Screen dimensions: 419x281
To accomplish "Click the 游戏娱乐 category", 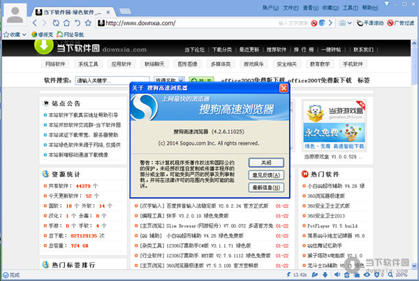I will point(253,64).
